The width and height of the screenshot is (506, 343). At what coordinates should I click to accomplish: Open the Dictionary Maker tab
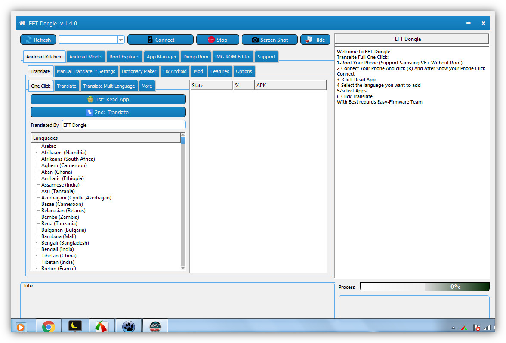[x=139, y=71]
